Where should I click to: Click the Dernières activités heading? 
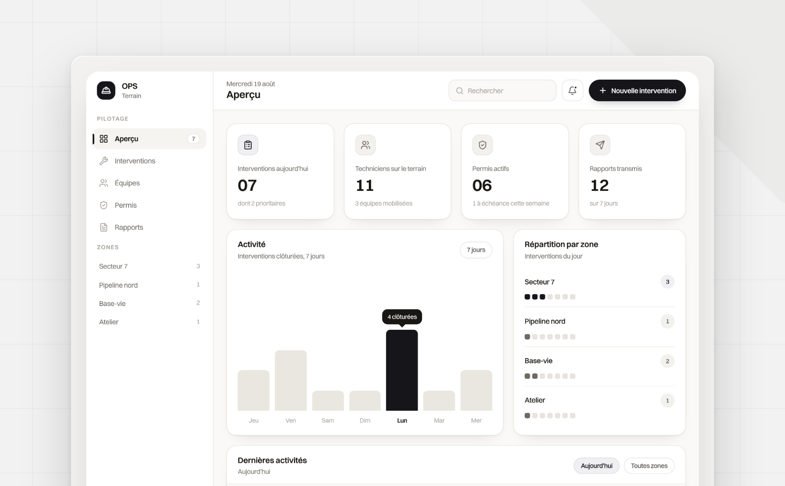(272, 460)
